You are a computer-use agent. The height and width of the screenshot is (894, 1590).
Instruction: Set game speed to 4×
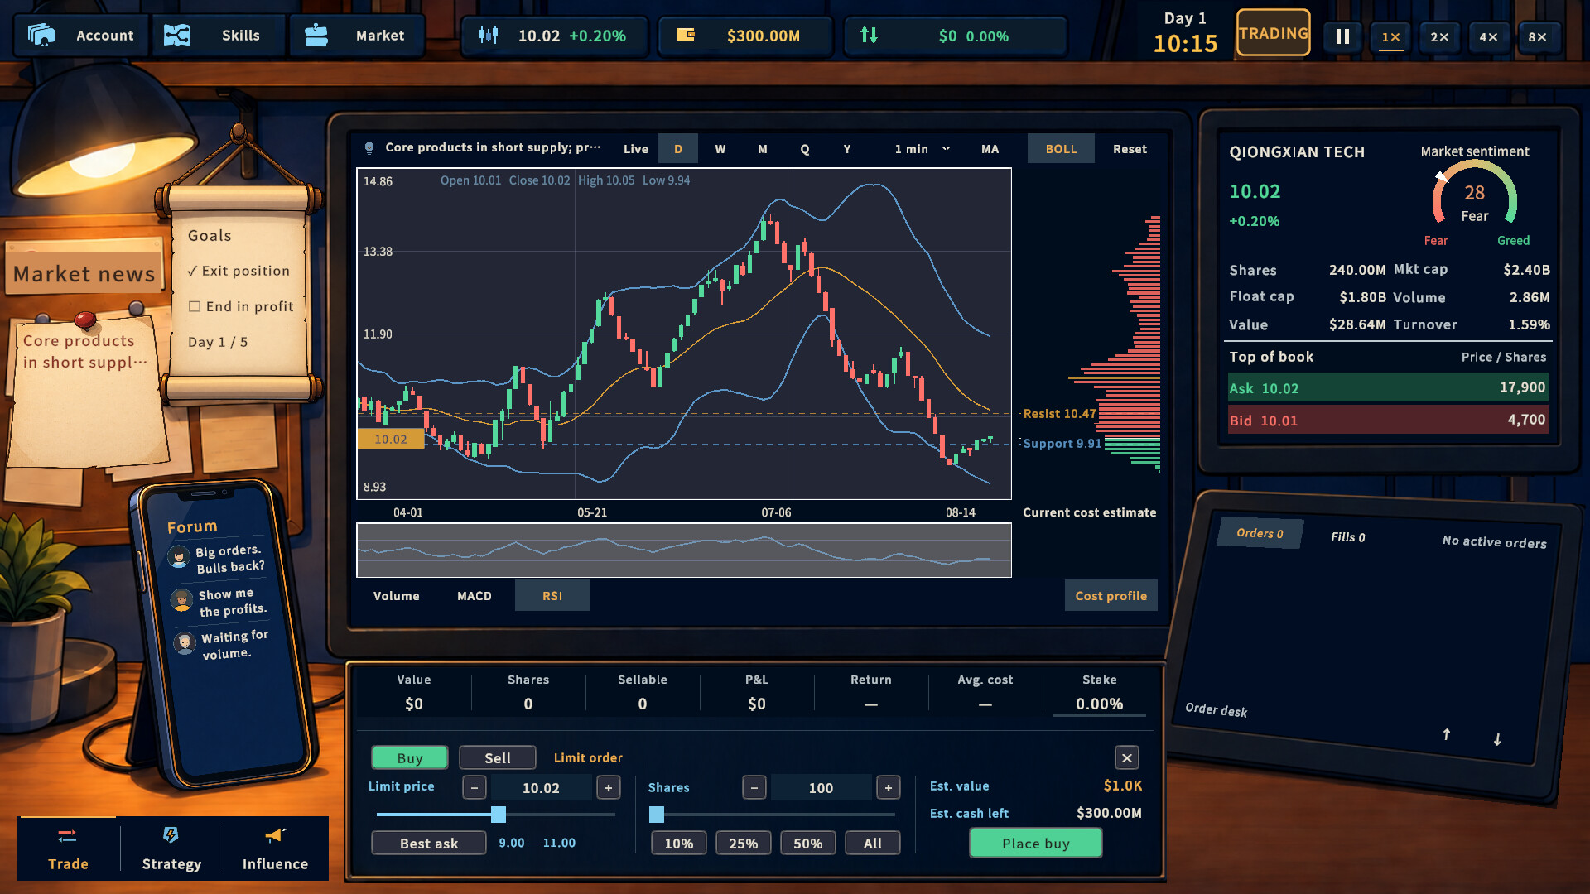(1489, 36)
